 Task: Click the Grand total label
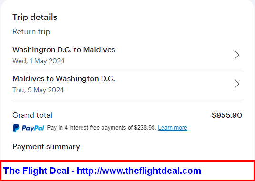pos(32,115)
